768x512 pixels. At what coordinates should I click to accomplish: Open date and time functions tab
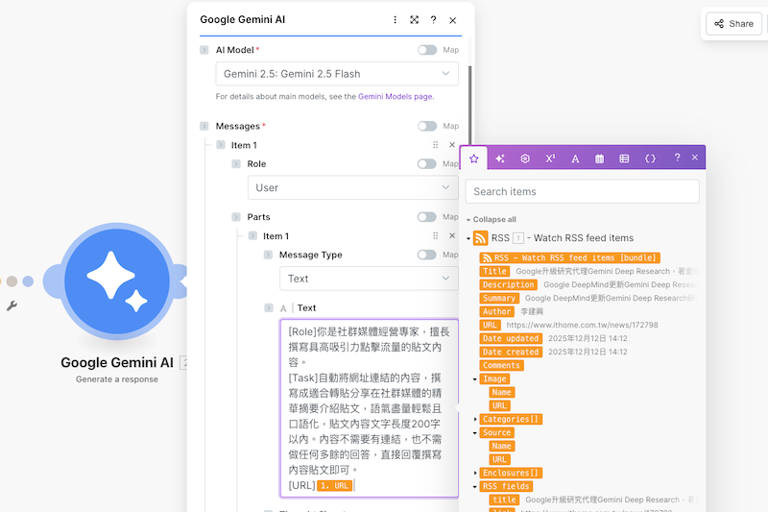[600, 158]
